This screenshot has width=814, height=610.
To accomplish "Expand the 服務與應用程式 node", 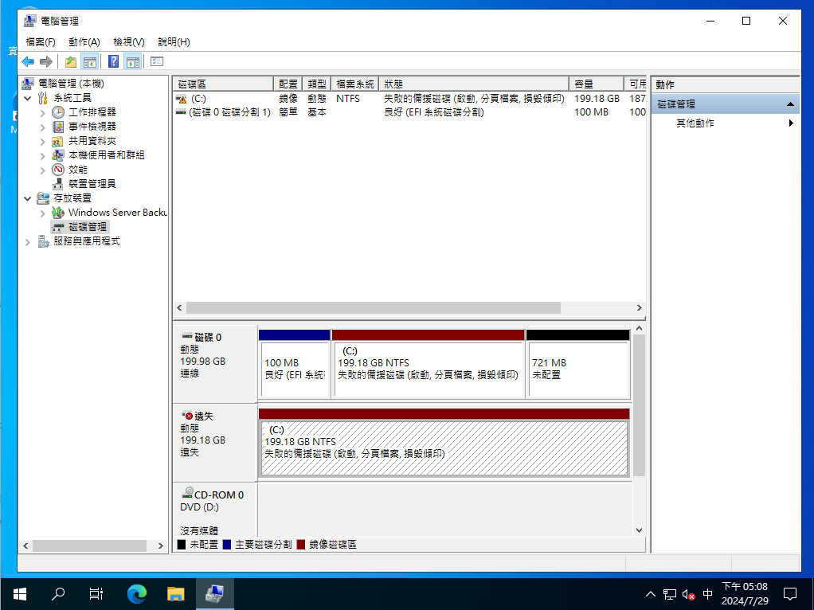I will pos(28,242).
